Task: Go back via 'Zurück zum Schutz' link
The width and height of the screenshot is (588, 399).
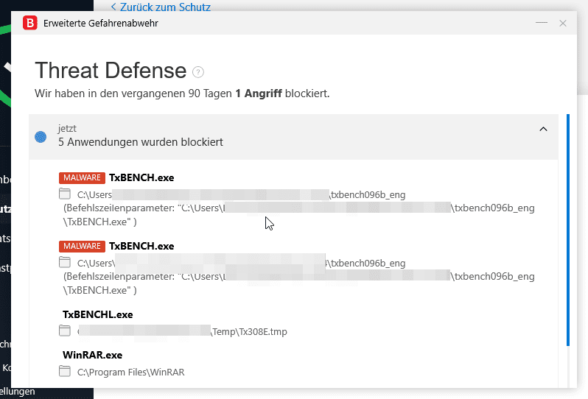Action: (161, 7)
